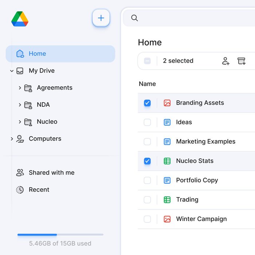Viewport: 255px width, 255px height.
Task: Toggle the select-all indeterminate checkbox
Action: pos(147,61)
